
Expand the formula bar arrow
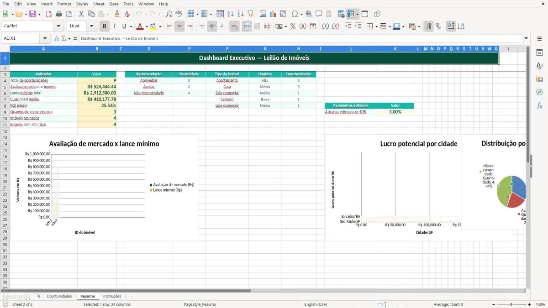[526, 38]
